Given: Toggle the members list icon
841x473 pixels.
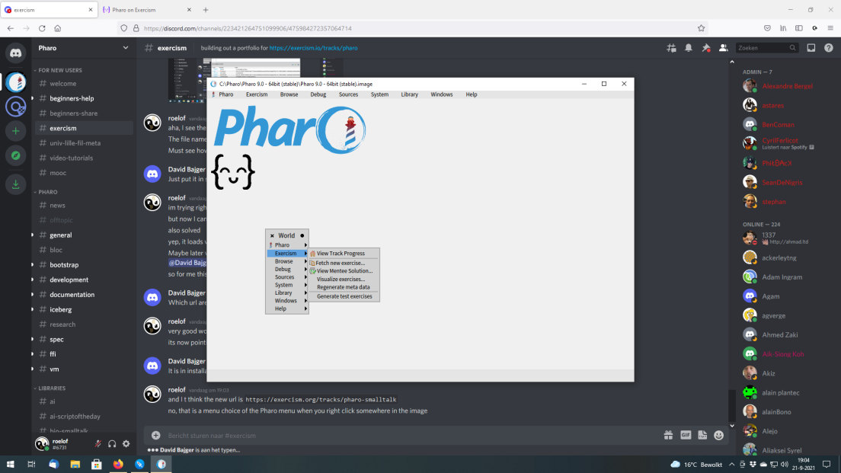Looking at the screenshot, I should (x=722, y=47).
